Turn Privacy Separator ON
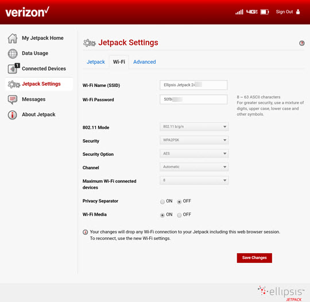Screen dimensions: 310x302 pos(162,202)
